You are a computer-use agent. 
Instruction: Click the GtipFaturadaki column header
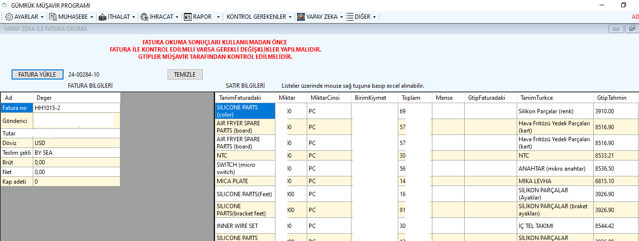tap(490, 98)
